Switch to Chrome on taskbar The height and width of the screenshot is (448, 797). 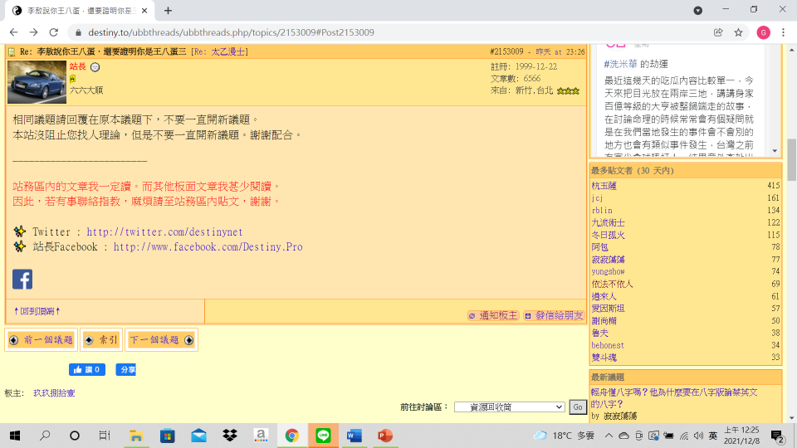(x=291, y=436)
